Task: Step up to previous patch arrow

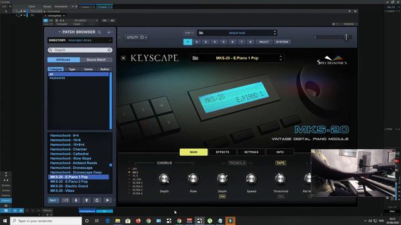Action: coord(86,200)
